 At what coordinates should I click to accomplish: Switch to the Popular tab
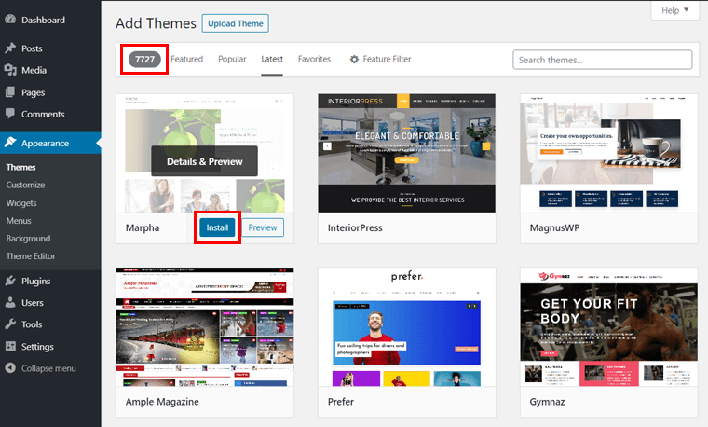[232, 59]
